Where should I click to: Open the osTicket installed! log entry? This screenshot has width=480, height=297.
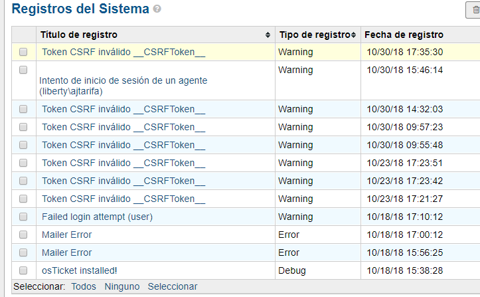[x=79, y=270]
